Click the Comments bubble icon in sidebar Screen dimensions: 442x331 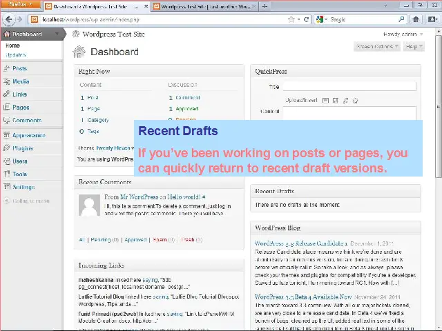pyautogui.click(x=7, y=120)
